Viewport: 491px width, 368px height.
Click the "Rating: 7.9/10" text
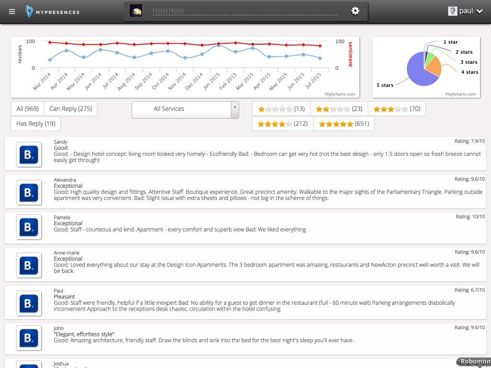470,141
